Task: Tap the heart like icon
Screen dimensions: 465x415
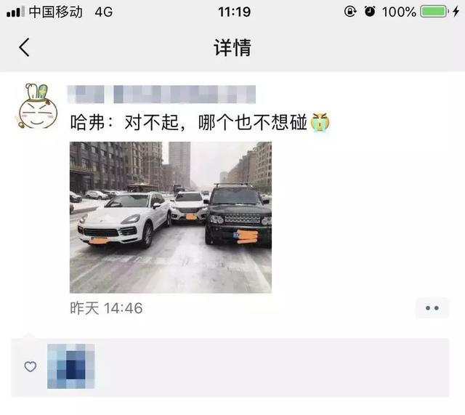Action: (31, 366)
